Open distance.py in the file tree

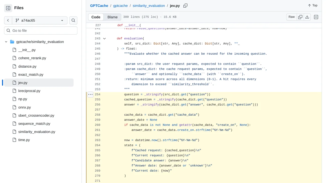[x=27, y=66]
